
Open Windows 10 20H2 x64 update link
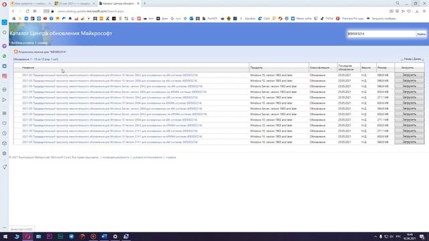(x=110, y=75)
